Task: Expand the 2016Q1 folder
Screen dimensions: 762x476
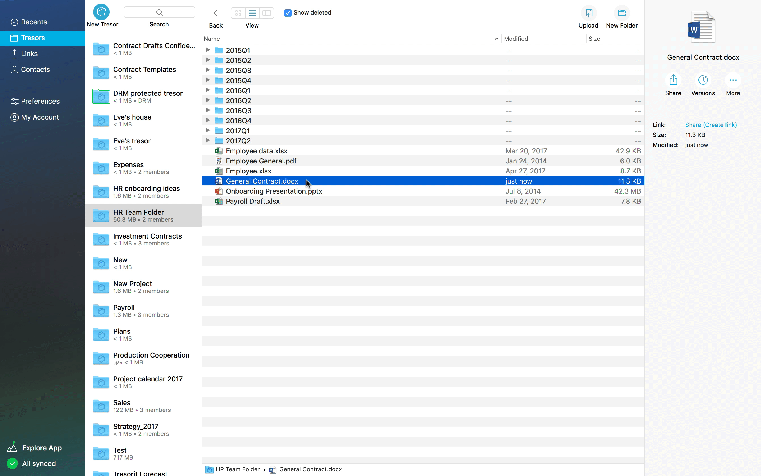Action: [x=208, y=90]
